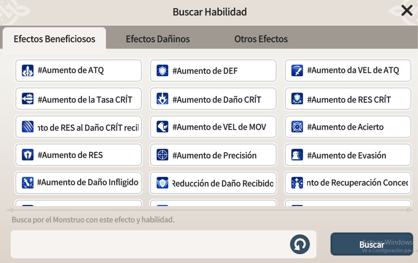Image resolution: width=418 pixels, height=263 pixels.
Task: Select the Aumento de ATQ sword icon
Action: point(28,70)
